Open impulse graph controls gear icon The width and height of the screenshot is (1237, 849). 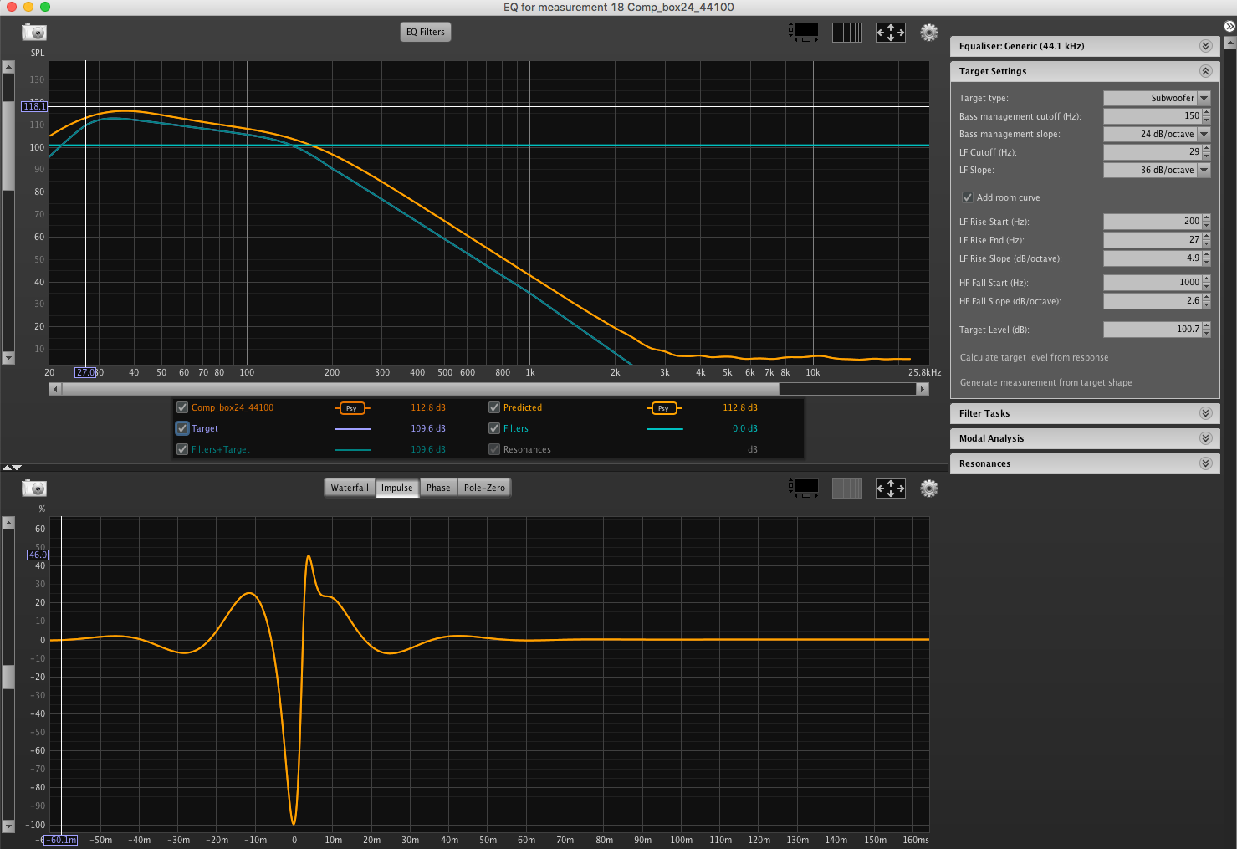(929, 488)
